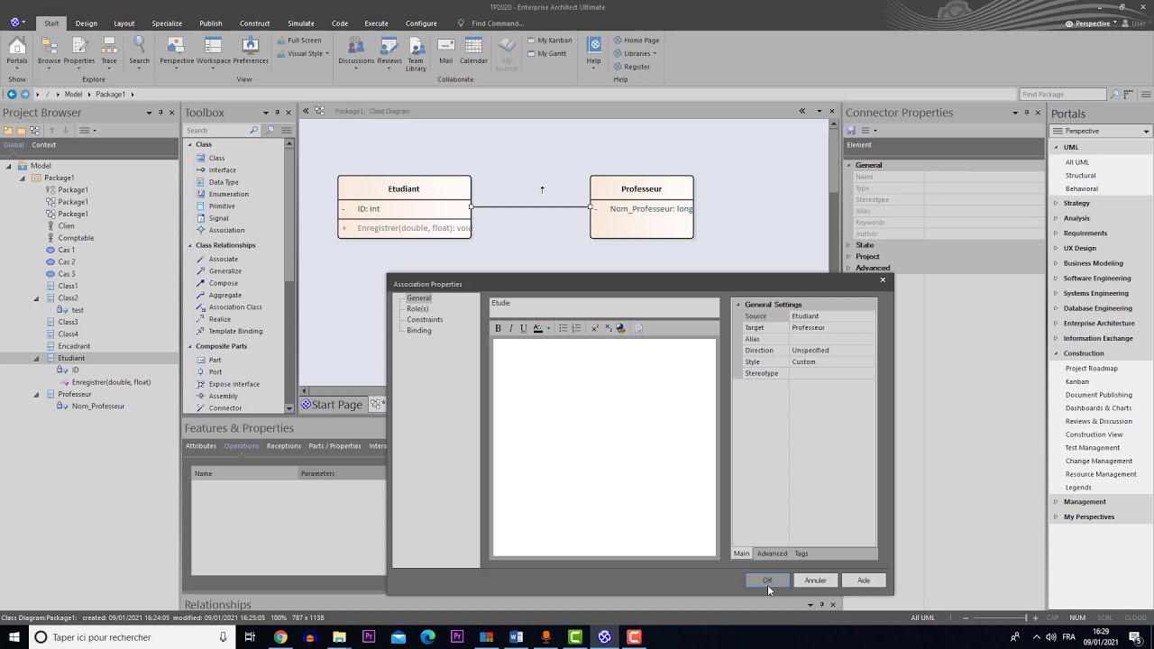This screenshot has width=1154, height=649.
Task: Click the association name field containing Etudie
Action: 604,306
